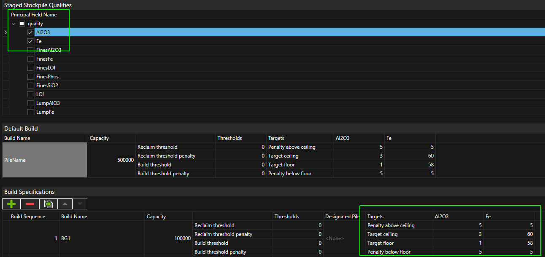
Task: Open the Designated Pile <None> dropdown
Action: (x=334, y=238)
